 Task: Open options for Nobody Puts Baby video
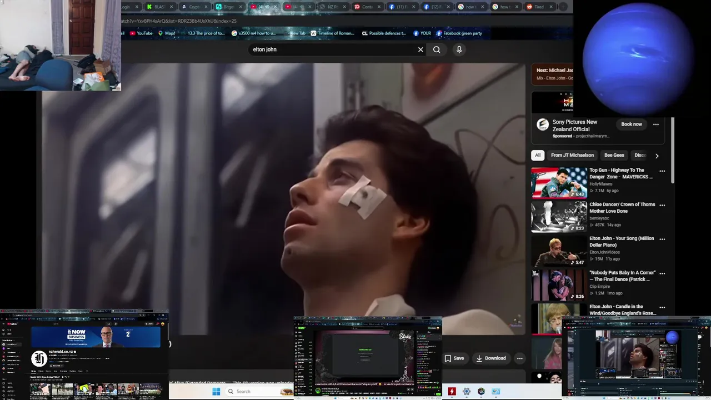[x=662, y=273]
